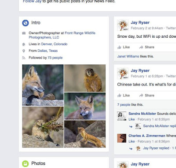Click the house icon beside Lives in

[x=24, y=44]
